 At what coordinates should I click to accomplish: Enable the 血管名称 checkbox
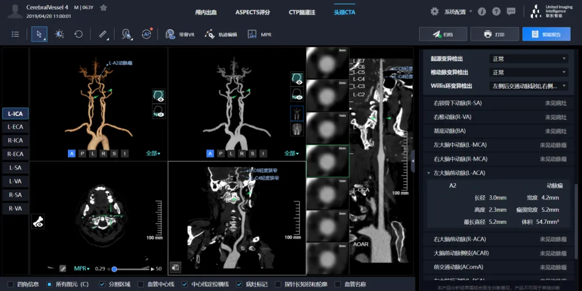point(338,284)
